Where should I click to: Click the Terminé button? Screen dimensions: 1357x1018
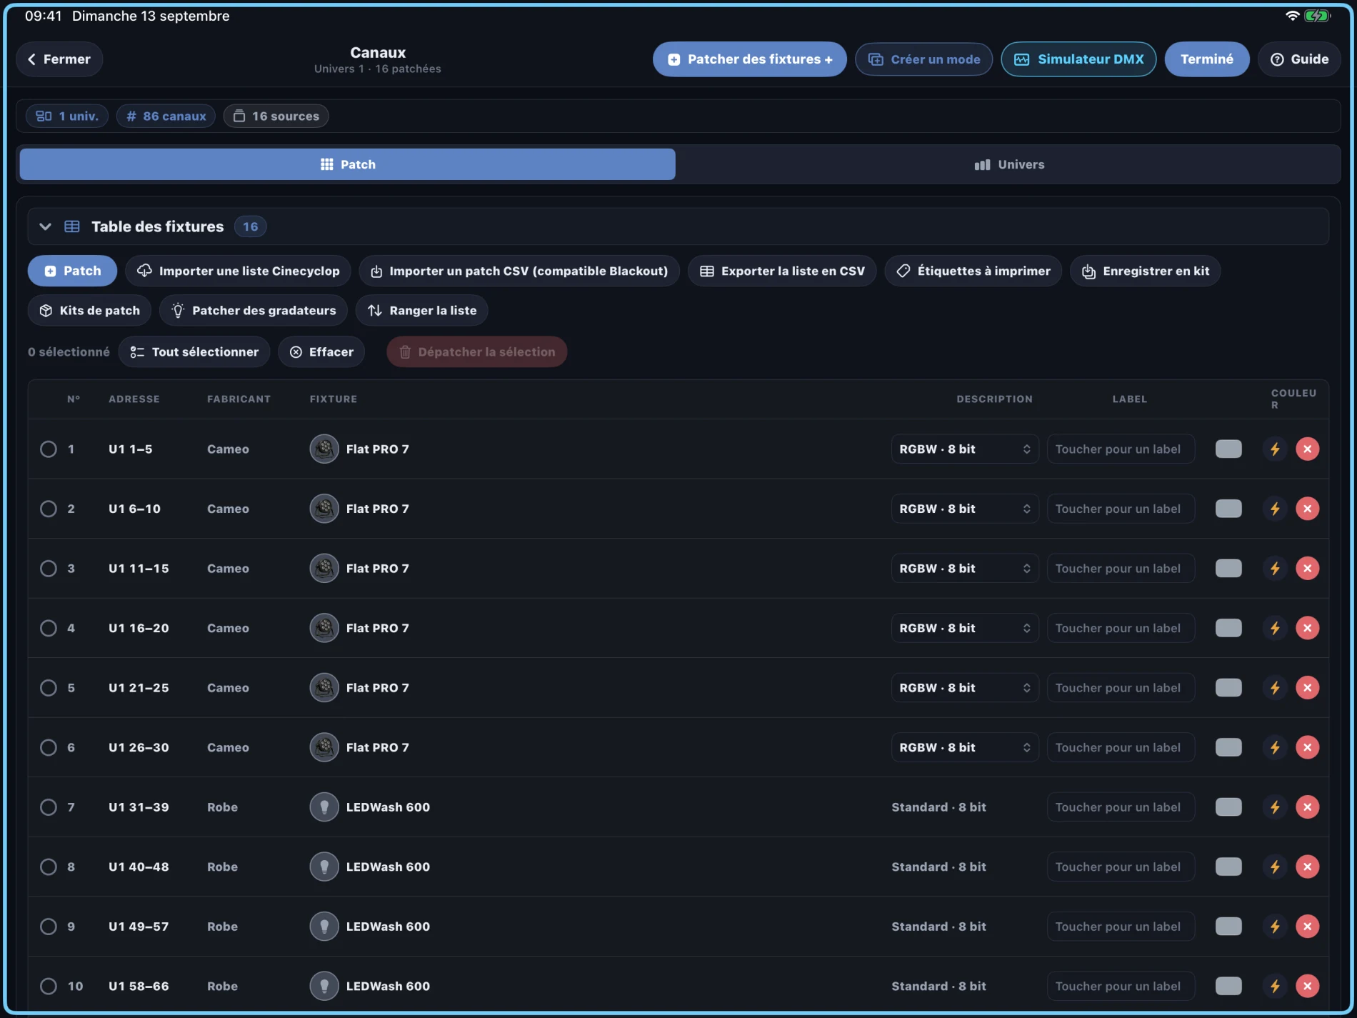point(1206,59)
